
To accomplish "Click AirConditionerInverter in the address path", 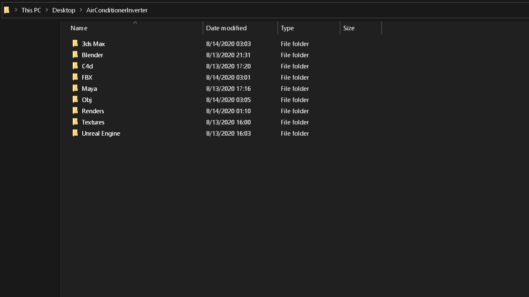I will point(117,10).
